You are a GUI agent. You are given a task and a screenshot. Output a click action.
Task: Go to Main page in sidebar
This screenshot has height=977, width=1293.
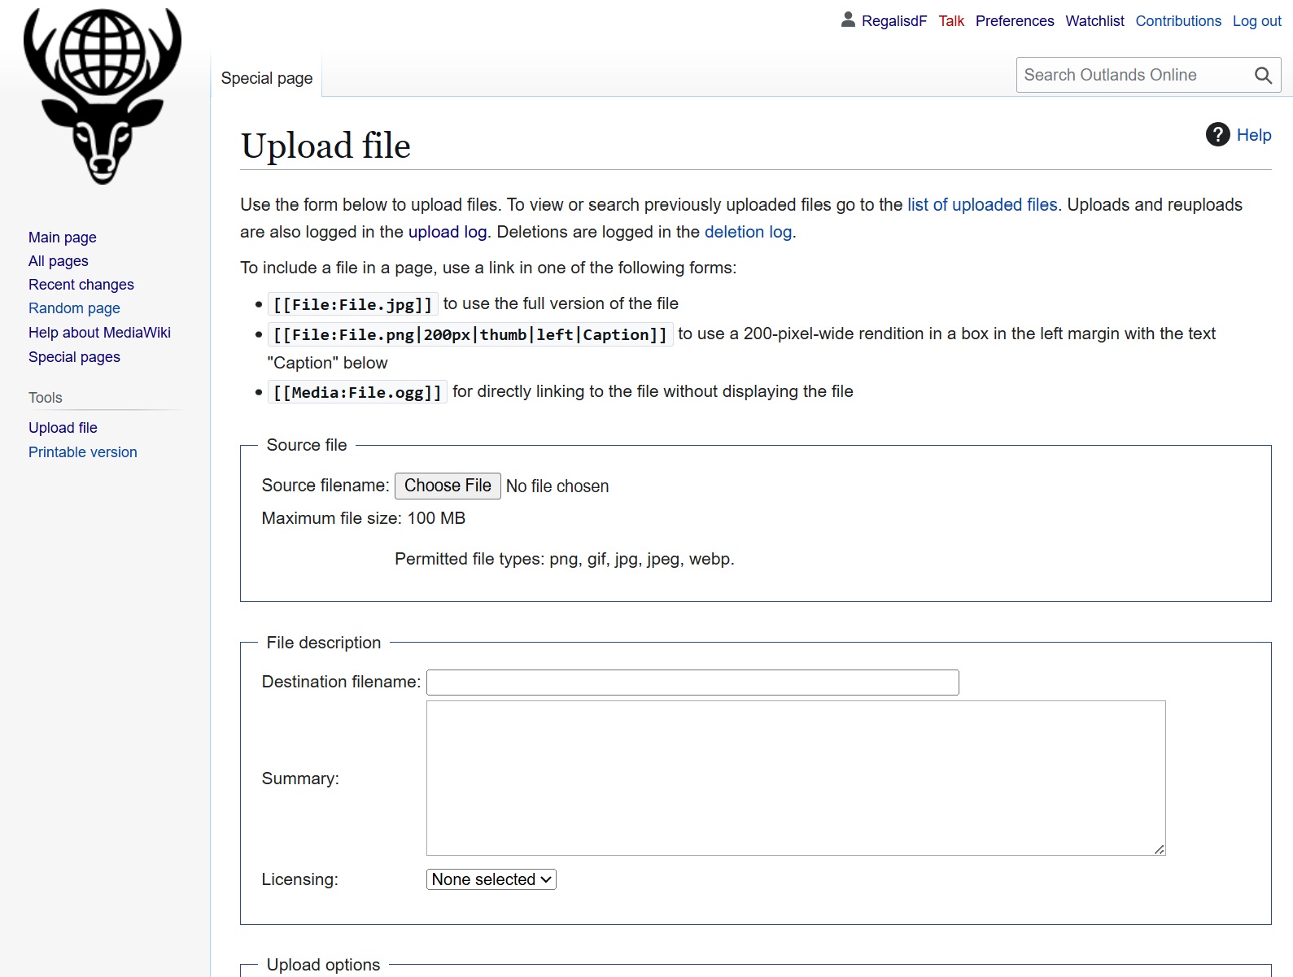(x=63, y=238)
